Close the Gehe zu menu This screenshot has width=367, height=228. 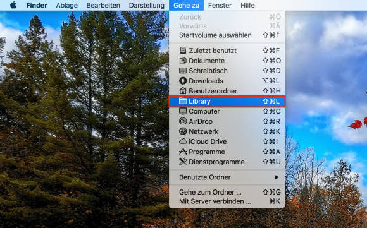(x=186, y=5)
